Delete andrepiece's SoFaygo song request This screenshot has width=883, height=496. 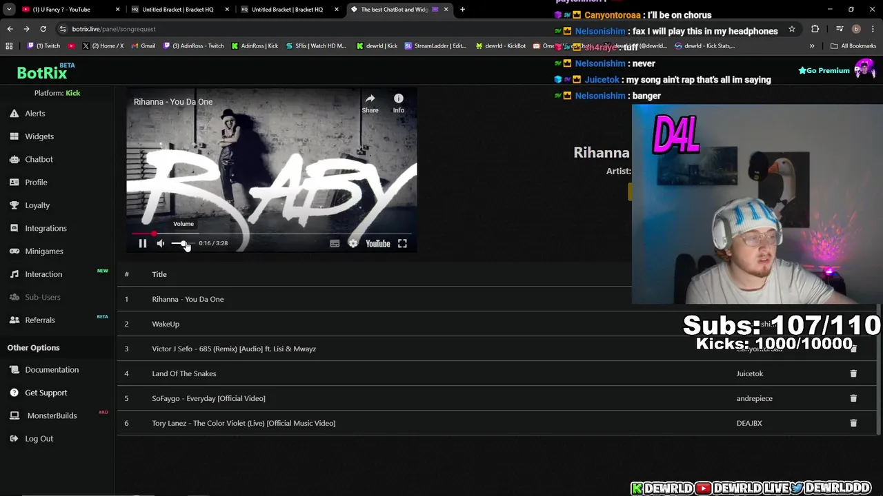coord(853,398)
